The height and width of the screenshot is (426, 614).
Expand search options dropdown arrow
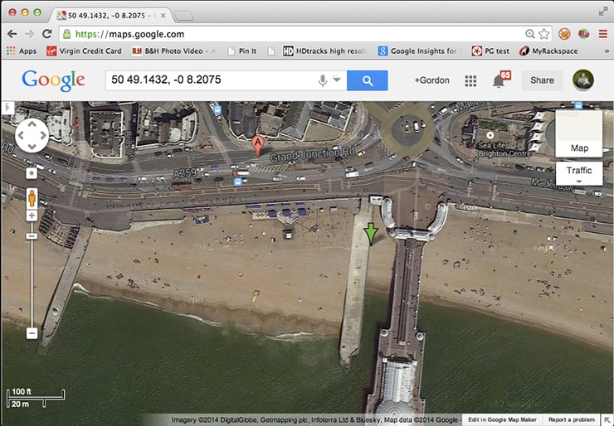point(338,80)
